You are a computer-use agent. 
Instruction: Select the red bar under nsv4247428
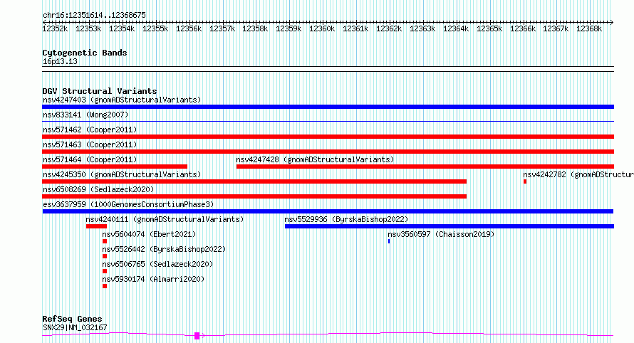coord(425,167)
